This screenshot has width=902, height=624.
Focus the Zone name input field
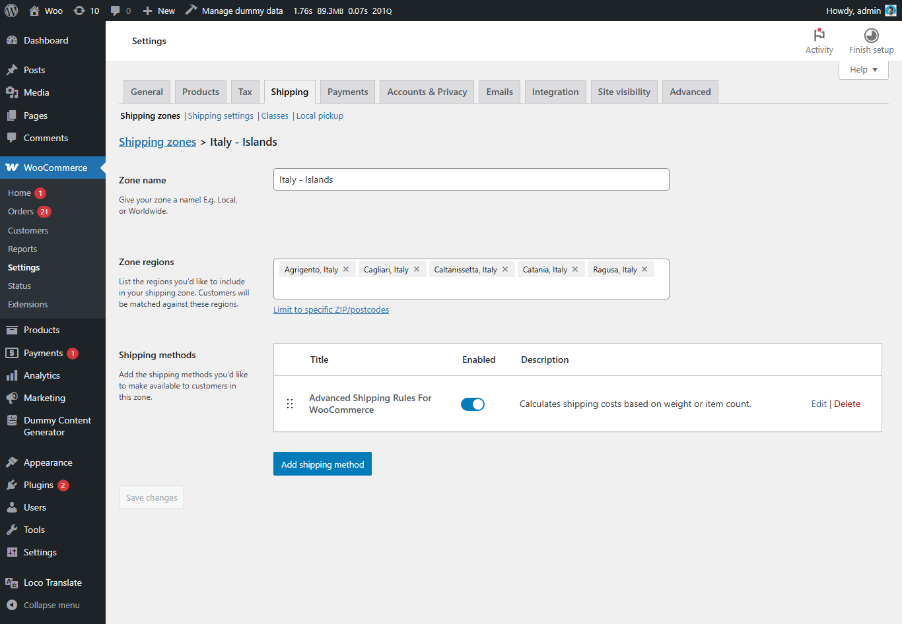471,179
